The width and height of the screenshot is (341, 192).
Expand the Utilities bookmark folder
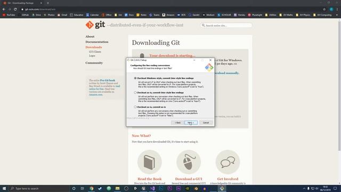click(271, 15)
